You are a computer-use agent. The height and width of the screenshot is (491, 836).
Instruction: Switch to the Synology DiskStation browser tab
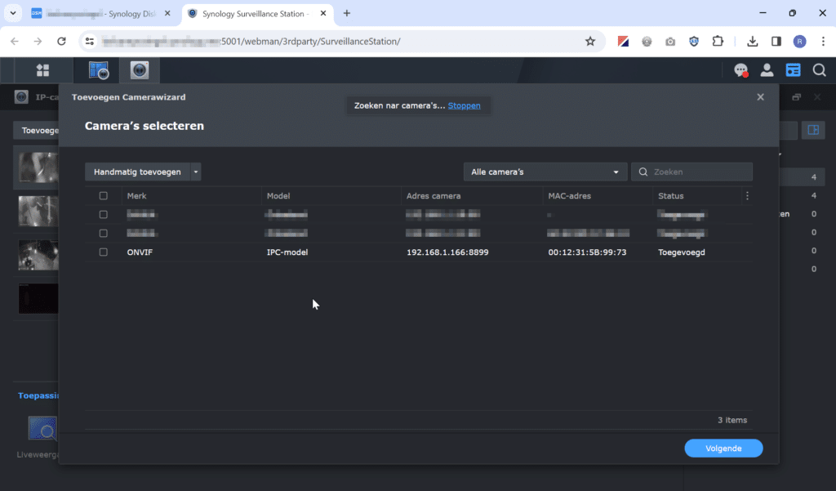pos(98,14)
